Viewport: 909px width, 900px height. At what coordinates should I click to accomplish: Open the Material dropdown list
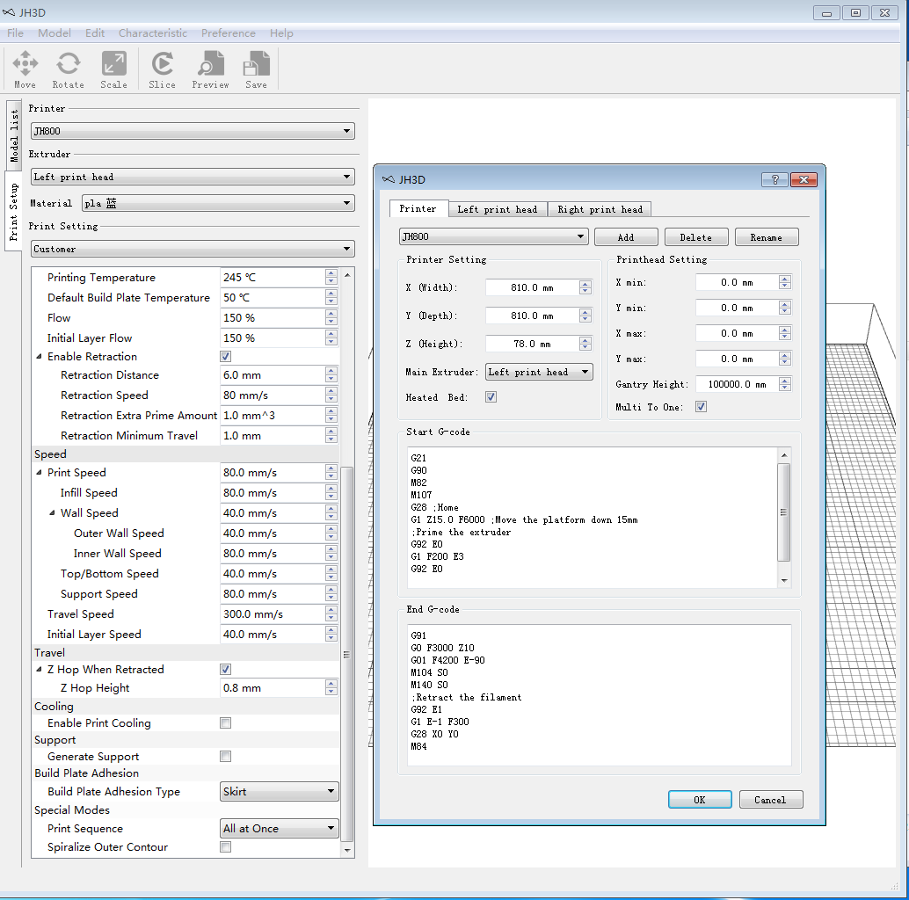(x=218, y=203)
